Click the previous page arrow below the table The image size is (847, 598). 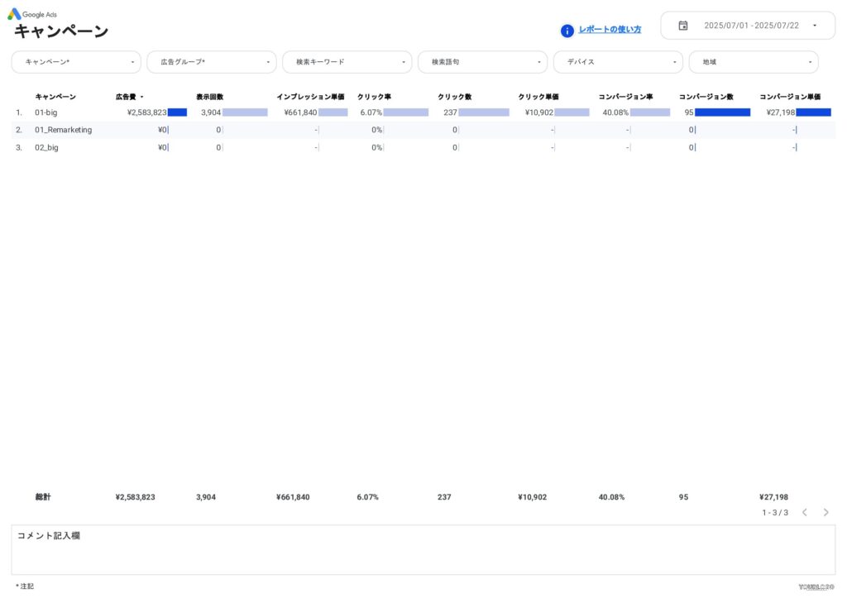pyautogui.click(x=804, y=512)
